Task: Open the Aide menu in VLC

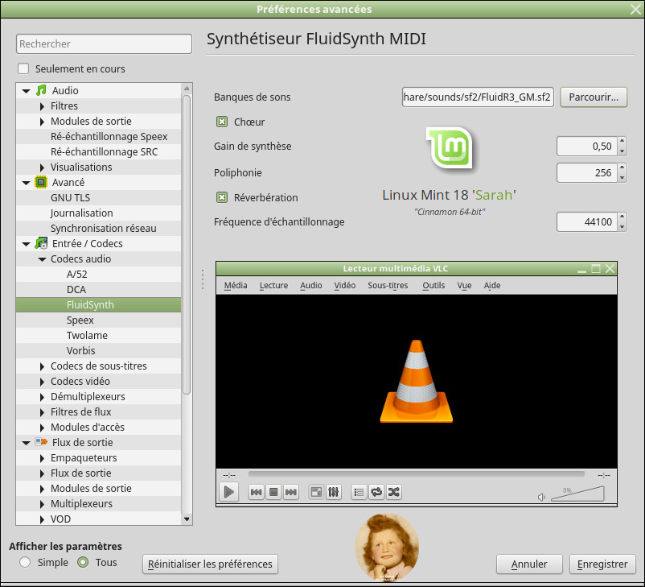Action: click(492, 285)
